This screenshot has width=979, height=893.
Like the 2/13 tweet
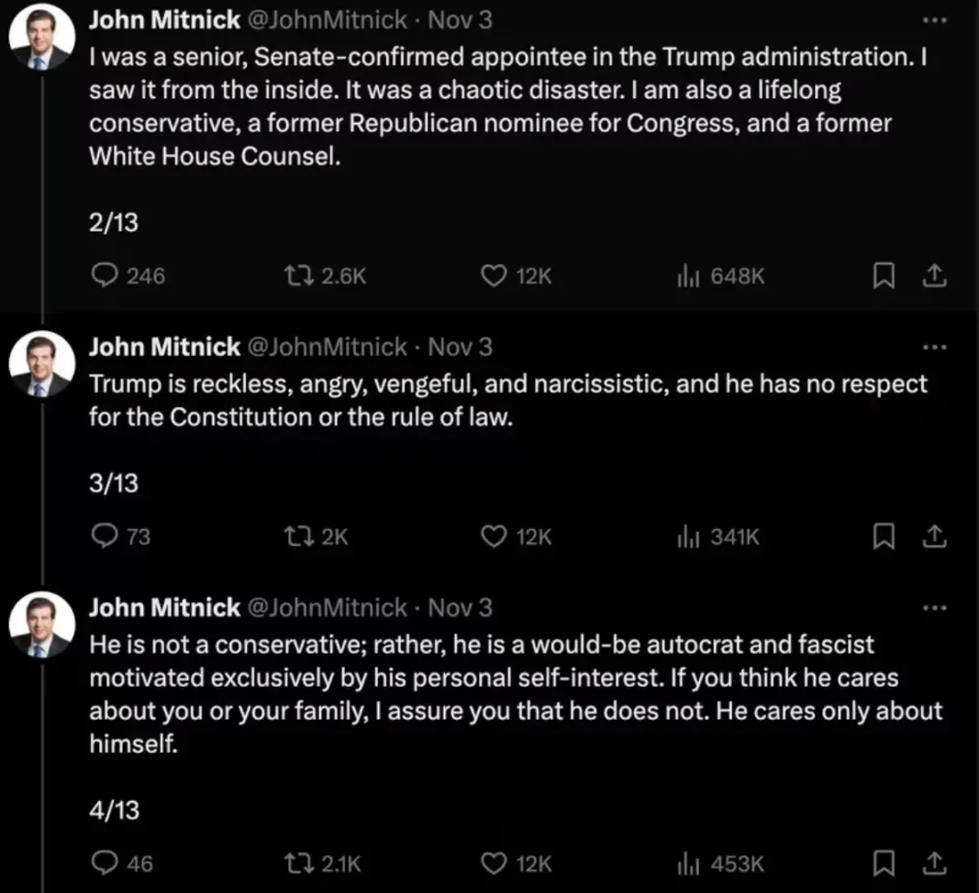tap(494, 275)
